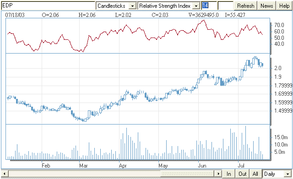Image resolution: width=293 pixels, height=179 pixels.
Task: Click the 10.0m volume axis label
Action: click(x=281, y=145)
